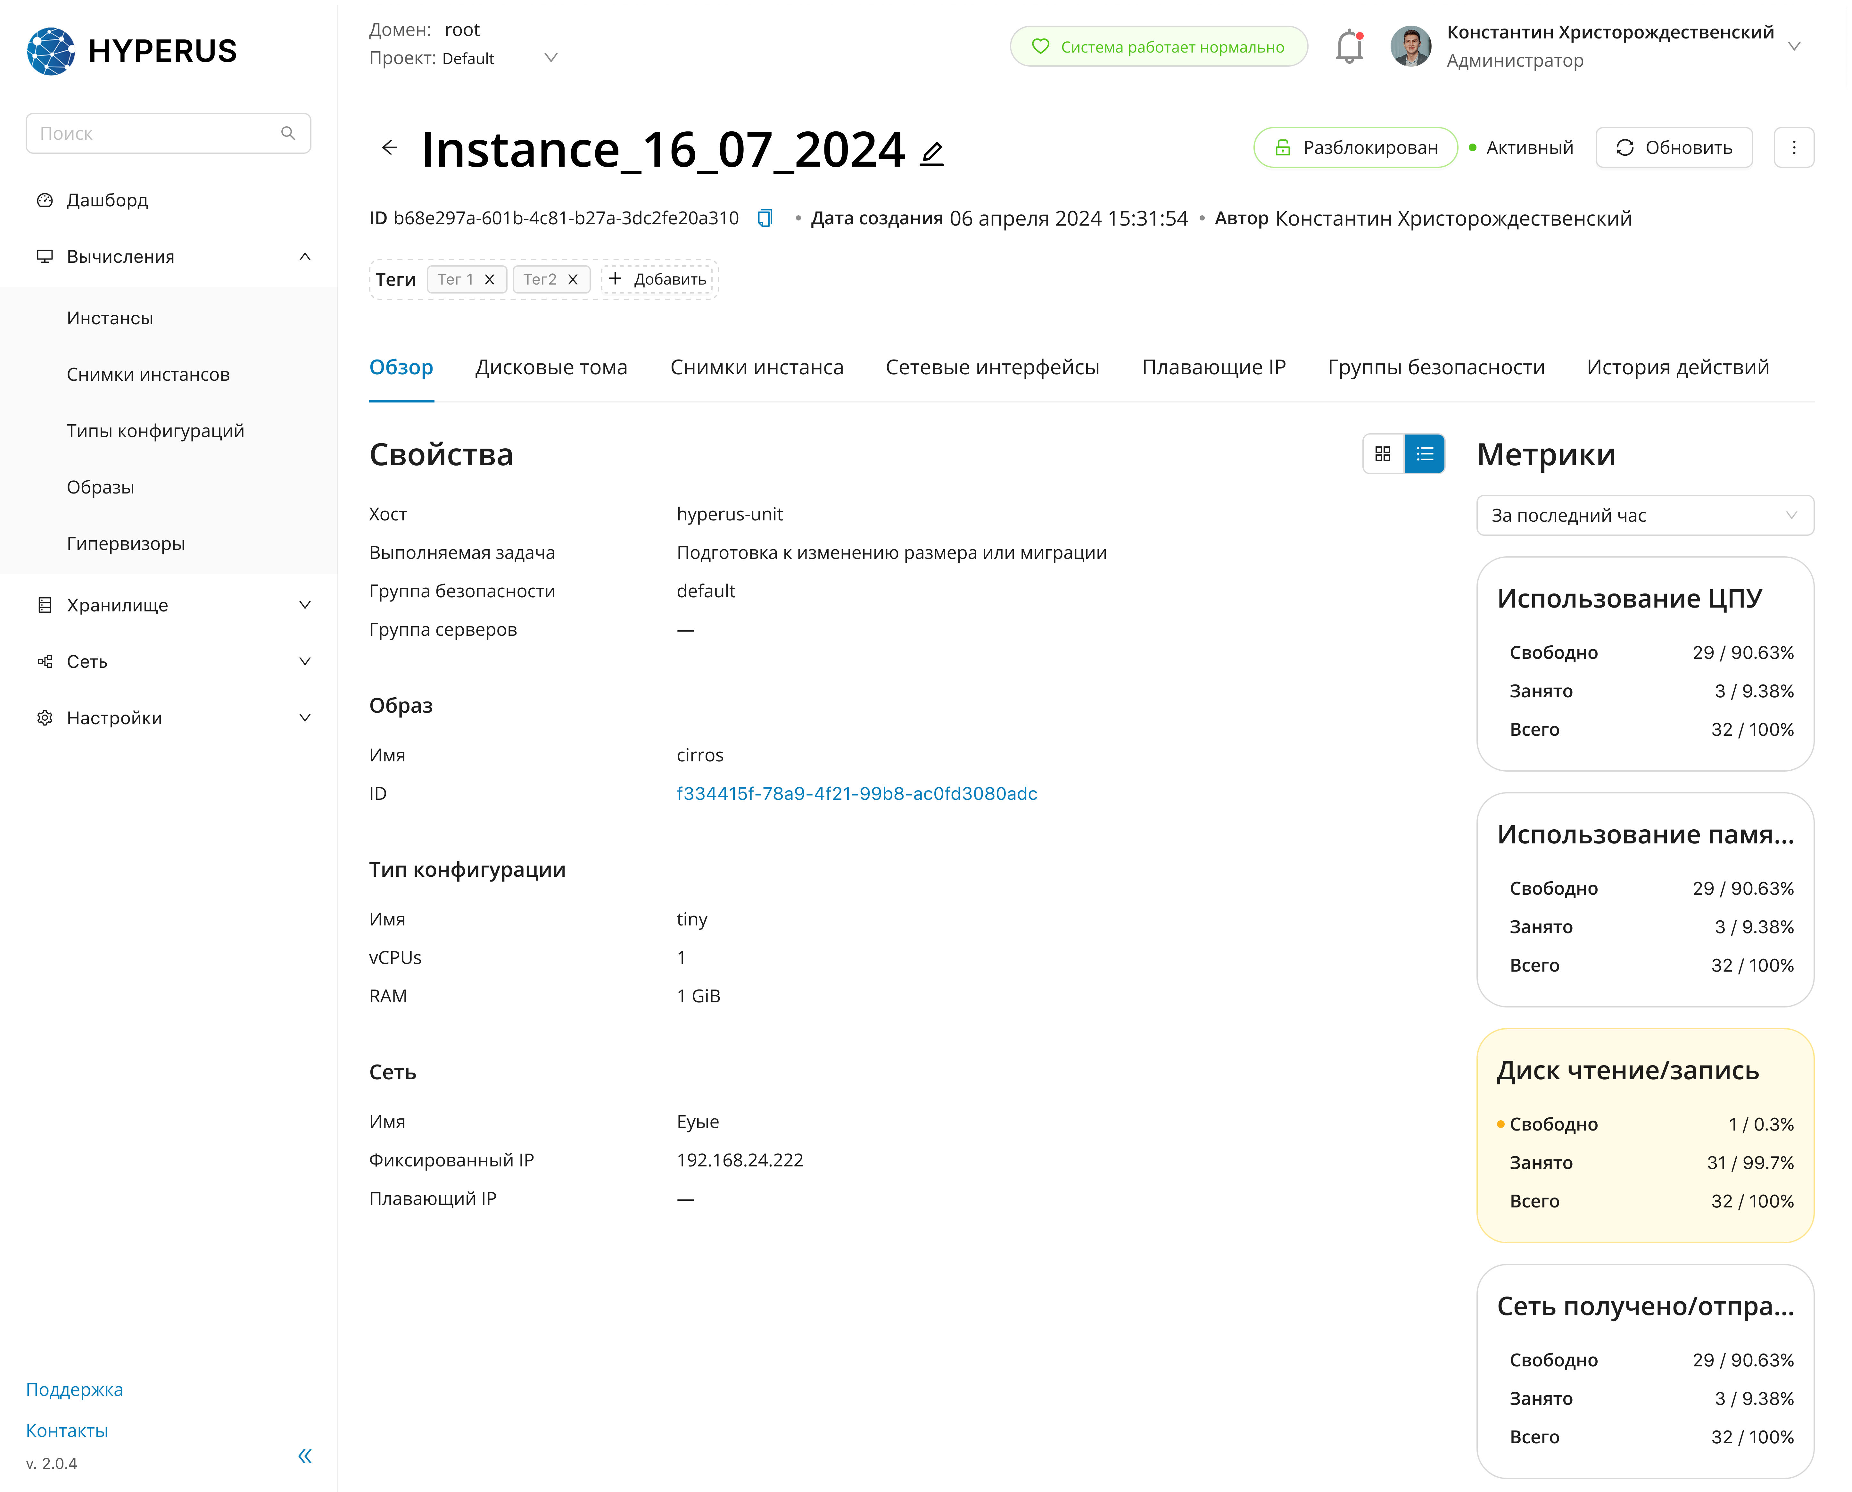The height and width of the screenshot is (1492, 1852).
Task: Click the version label 'v. 2.0.4'
Action: [x=52, y=1463]
